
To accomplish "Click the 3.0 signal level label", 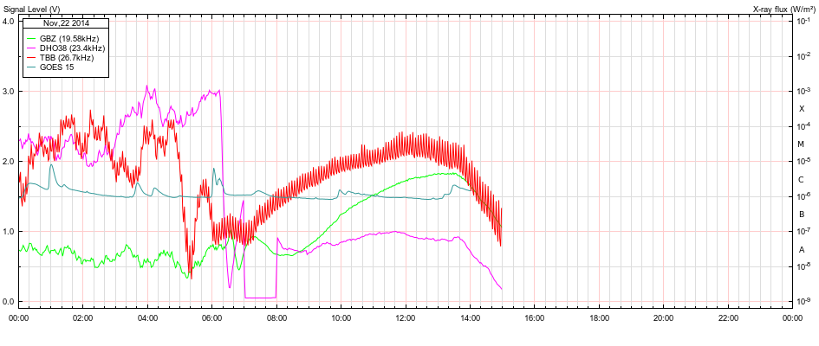I will pos(9,91).
